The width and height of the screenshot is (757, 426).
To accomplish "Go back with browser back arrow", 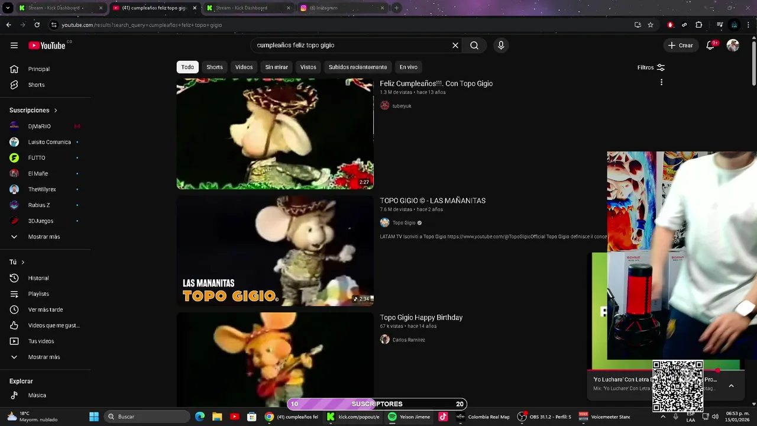I will tap(8, 25).
